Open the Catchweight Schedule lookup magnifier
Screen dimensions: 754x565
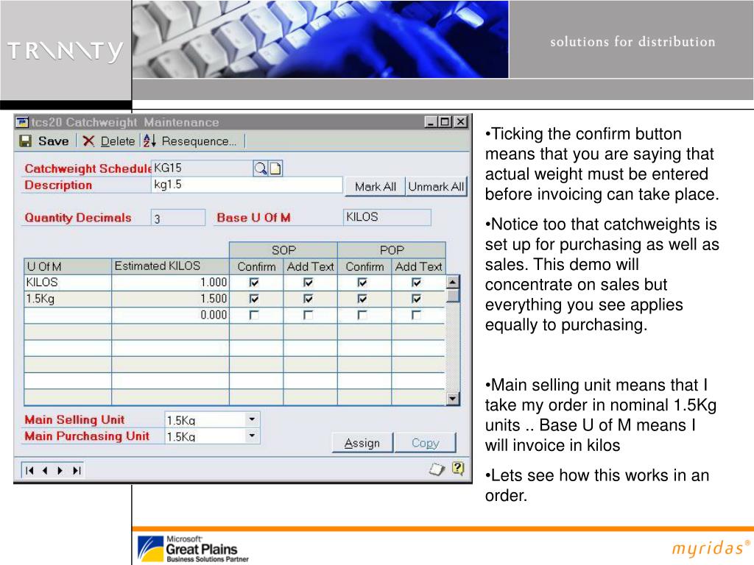260,168
